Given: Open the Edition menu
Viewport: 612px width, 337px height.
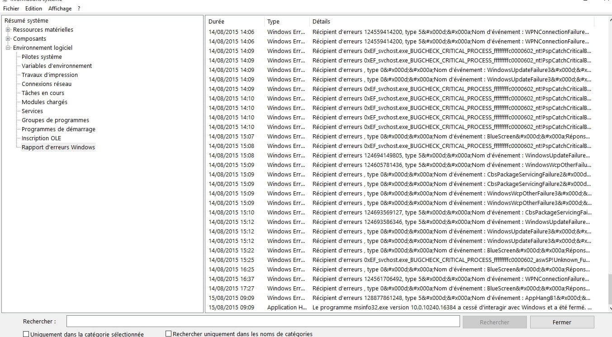Looking at the screenshot, I should [33, 9].
